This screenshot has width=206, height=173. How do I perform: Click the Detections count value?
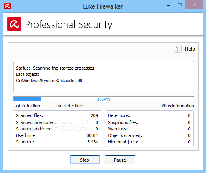tap(189, 115)
